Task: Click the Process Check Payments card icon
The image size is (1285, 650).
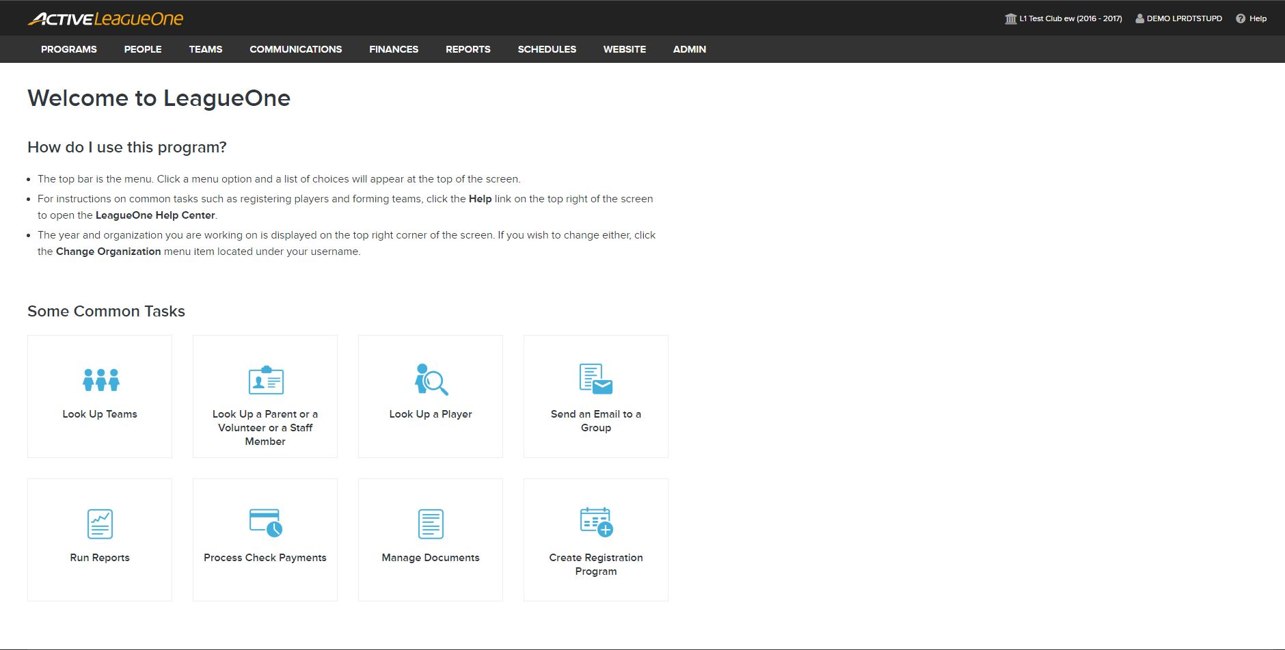Action: pyautogui.click(x=266, y=523)
